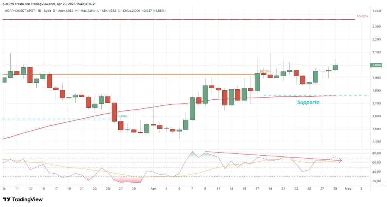Select the 2,000 price level on axis

tap(376, 65)
